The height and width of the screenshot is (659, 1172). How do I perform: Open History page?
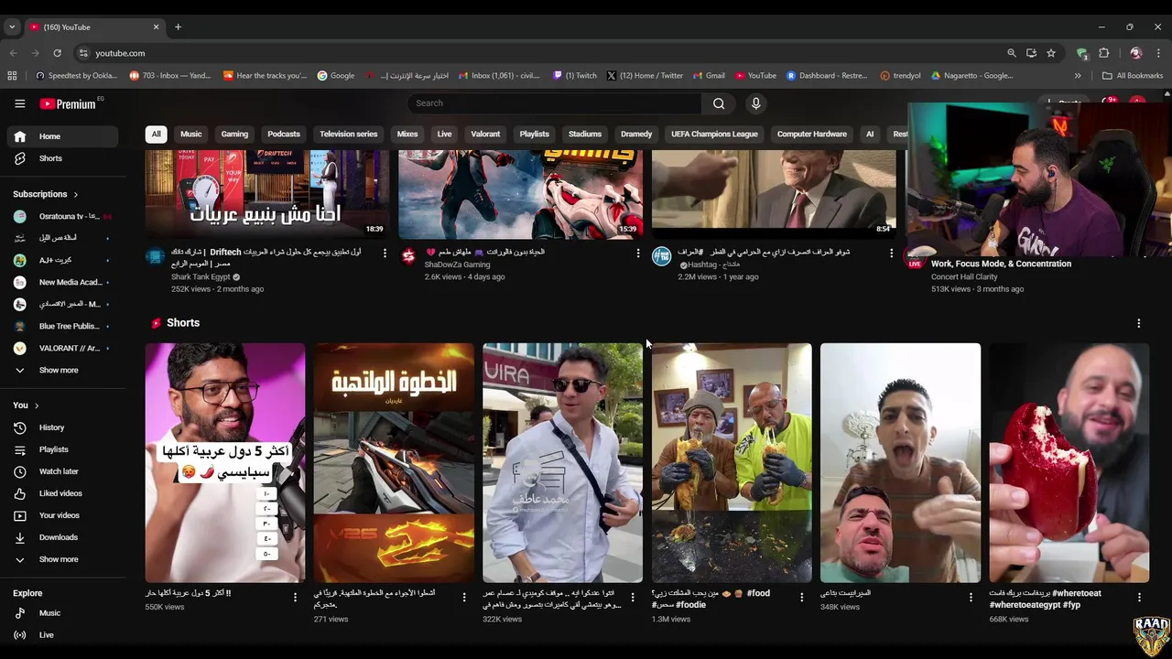(60, 427)
